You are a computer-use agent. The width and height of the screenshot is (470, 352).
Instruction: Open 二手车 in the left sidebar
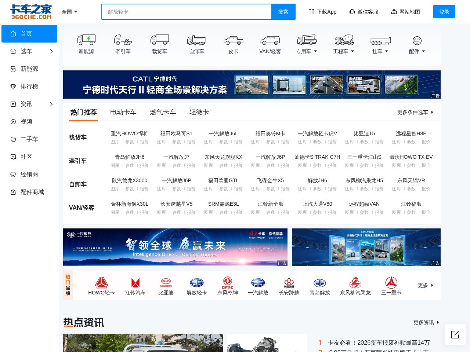pyautogui.click(x=29, y=139)
